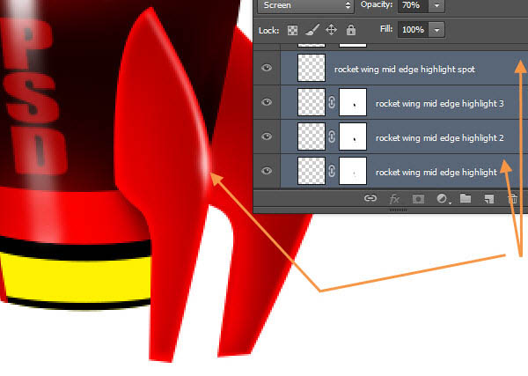Toggle visibility of 'rocket wing mid edge highlight 3'
Screen dimensions: 528x376
pyautogui.click(x=268, y=103)
